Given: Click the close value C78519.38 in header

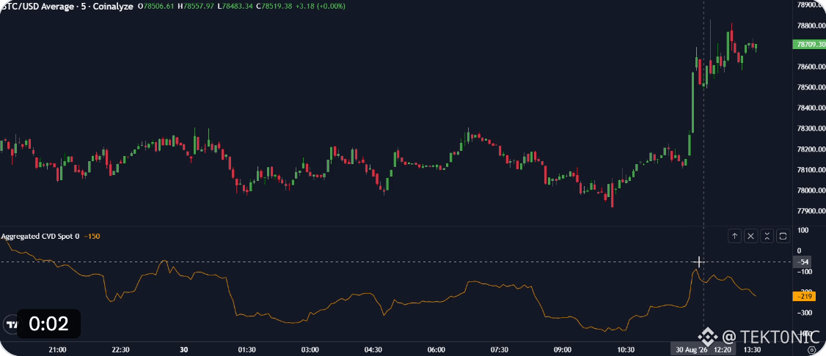Looking at the screenshot, I should [x=274, y=7].
